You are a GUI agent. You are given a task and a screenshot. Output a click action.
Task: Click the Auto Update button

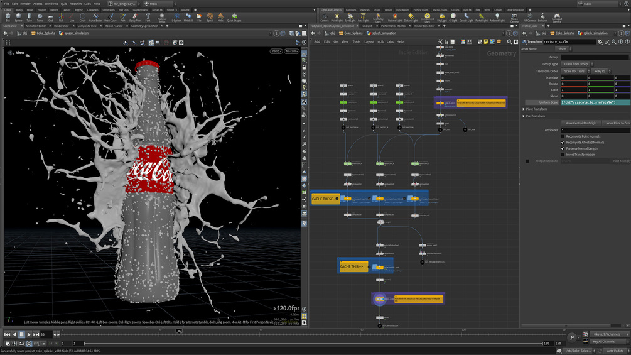[615, 351]
